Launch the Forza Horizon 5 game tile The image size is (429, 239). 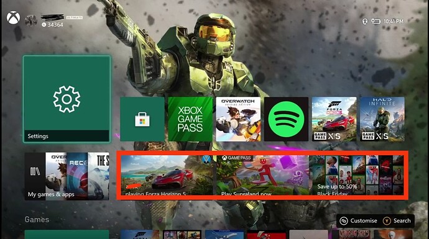pyautogui.click(x=334, y=119)
